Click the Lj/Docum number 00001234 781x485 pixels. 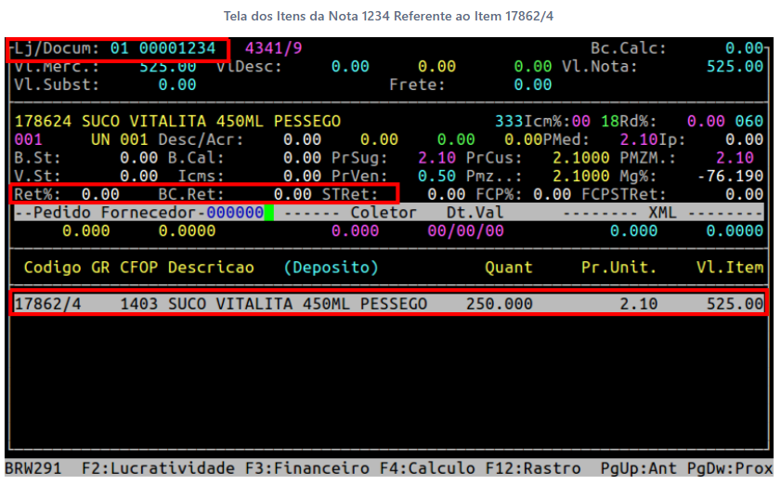(176, 48)
